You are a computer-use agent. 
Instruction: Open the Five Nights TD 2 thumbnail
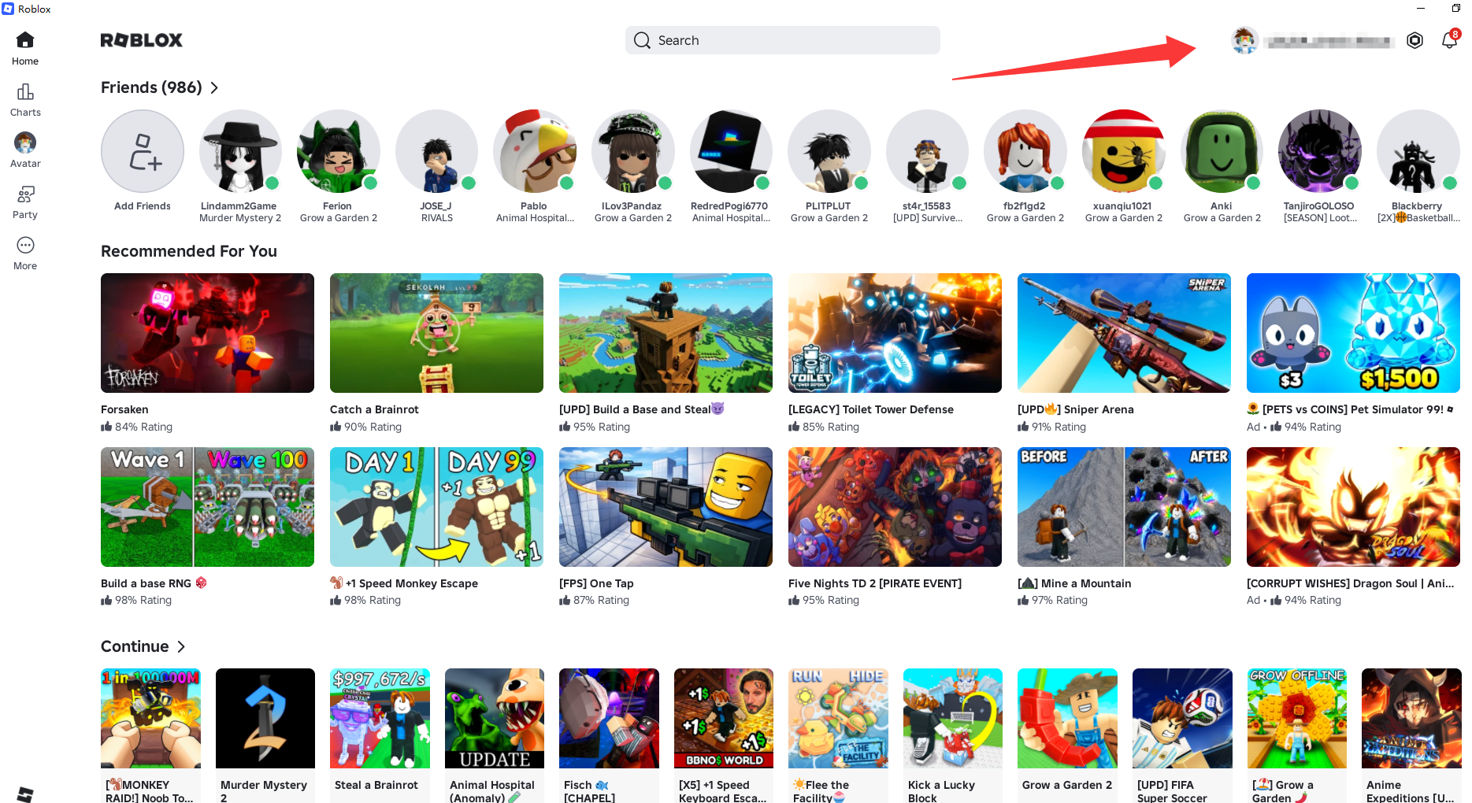click(895, 507)
